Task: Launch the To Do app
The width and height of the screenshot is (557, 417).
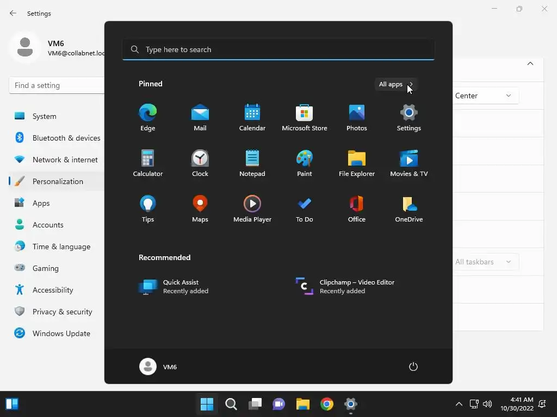Action: (x=305, y=209)
